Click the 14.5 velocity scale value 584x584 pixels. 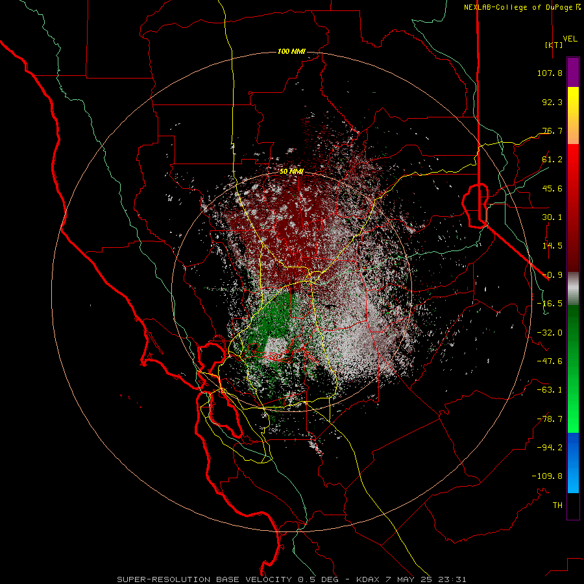(x=552, y=246)
